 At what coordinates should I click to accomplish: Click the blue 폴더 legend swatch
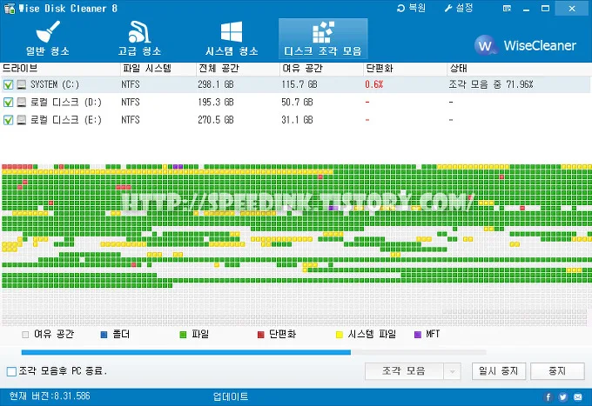tap(104, 335)
